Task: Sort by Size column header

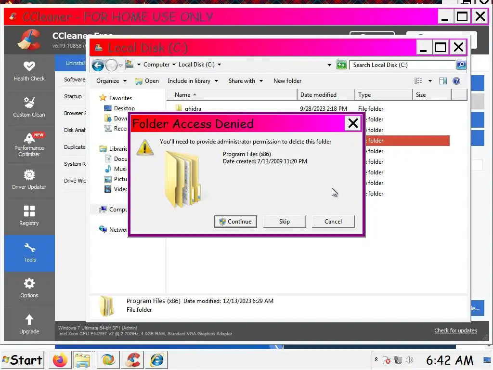Action: [x=432, y=95]
